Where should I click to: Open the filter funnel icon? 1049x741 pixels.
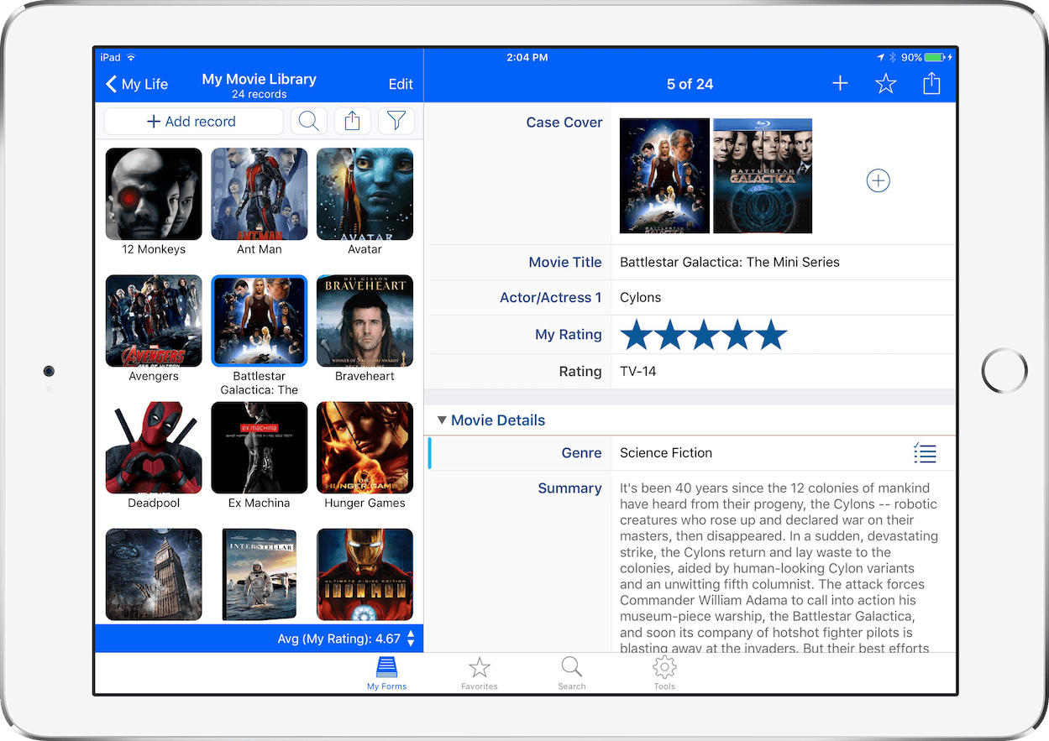(x=396, y=122)
